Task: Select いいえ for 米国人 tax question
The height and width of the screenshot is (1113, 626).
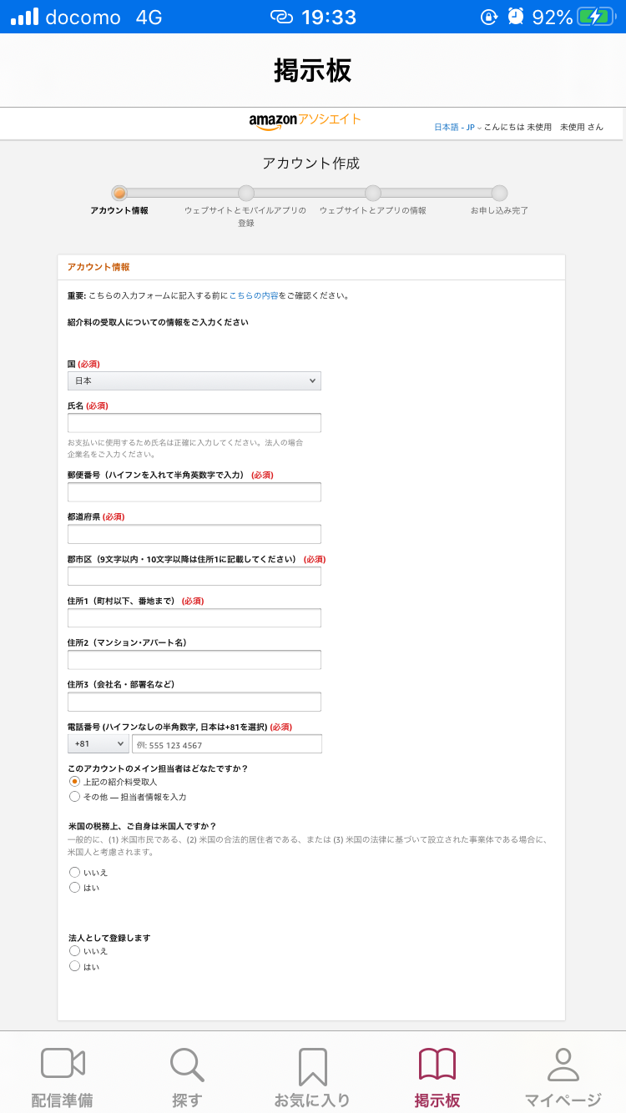Action: [74, 872]
